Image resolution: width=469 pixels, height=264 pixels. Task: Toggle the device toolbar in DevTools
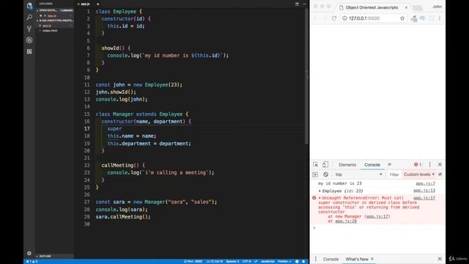point(325,164)
